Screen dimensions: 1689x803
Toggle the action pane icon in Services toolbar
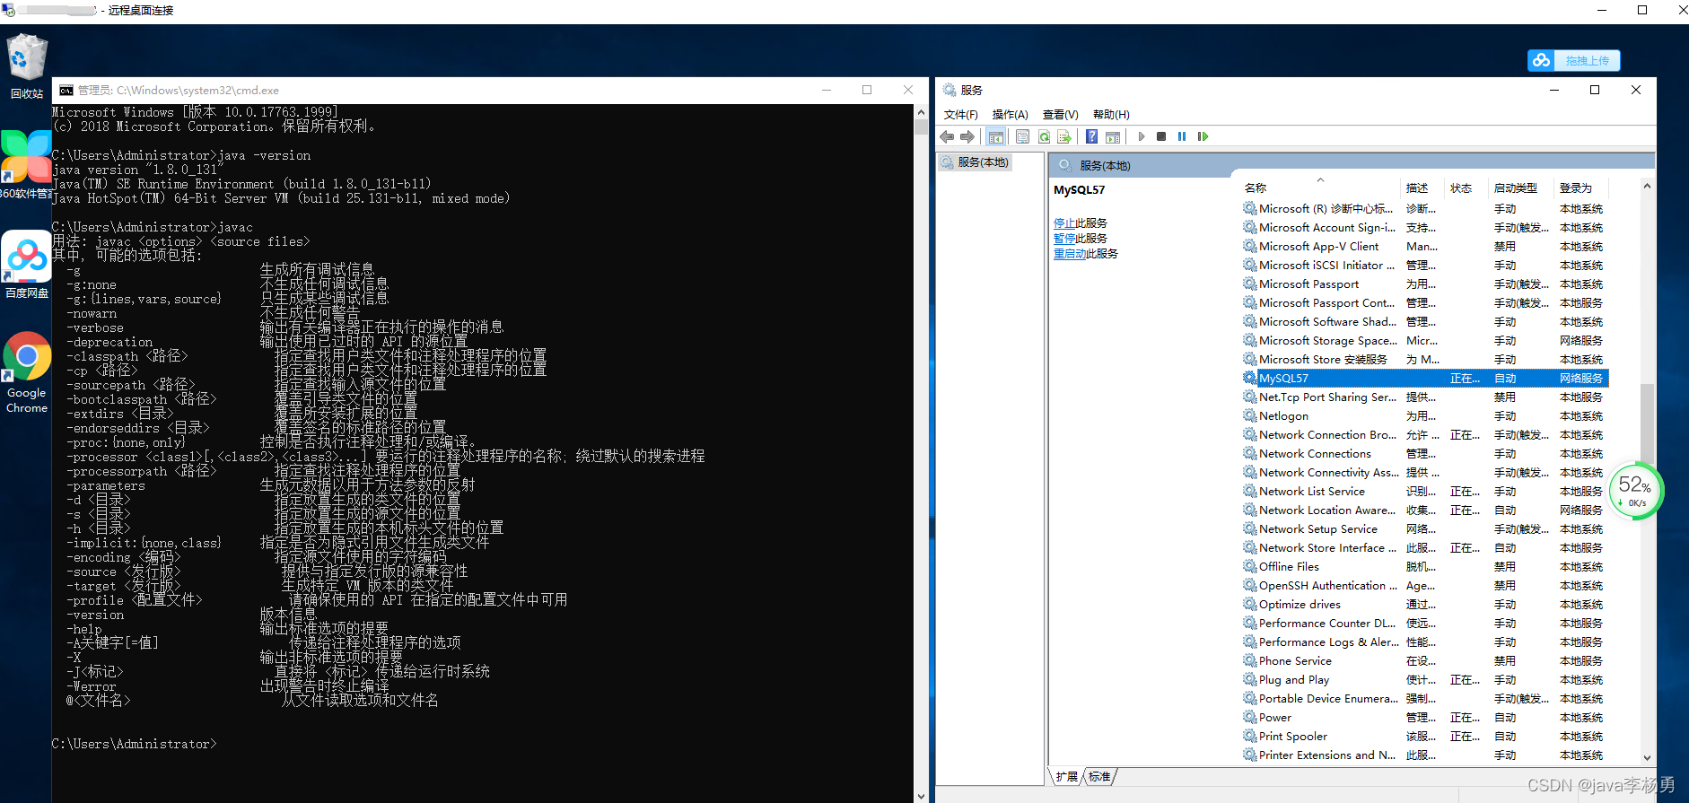coord(1113,136)
